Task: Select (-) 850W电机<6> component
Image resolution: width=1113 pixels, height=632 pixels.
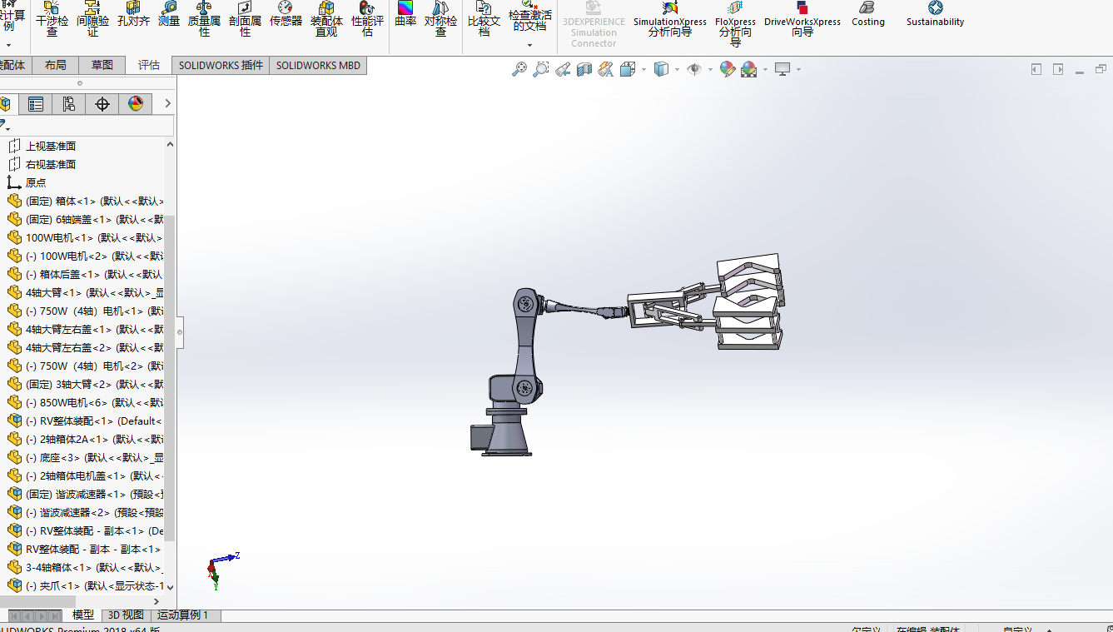Action: coord(85,402)
